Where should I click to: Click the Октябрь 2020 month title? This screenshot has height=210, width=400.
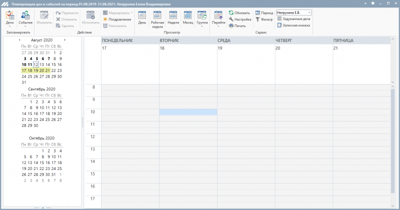[42, 138]
